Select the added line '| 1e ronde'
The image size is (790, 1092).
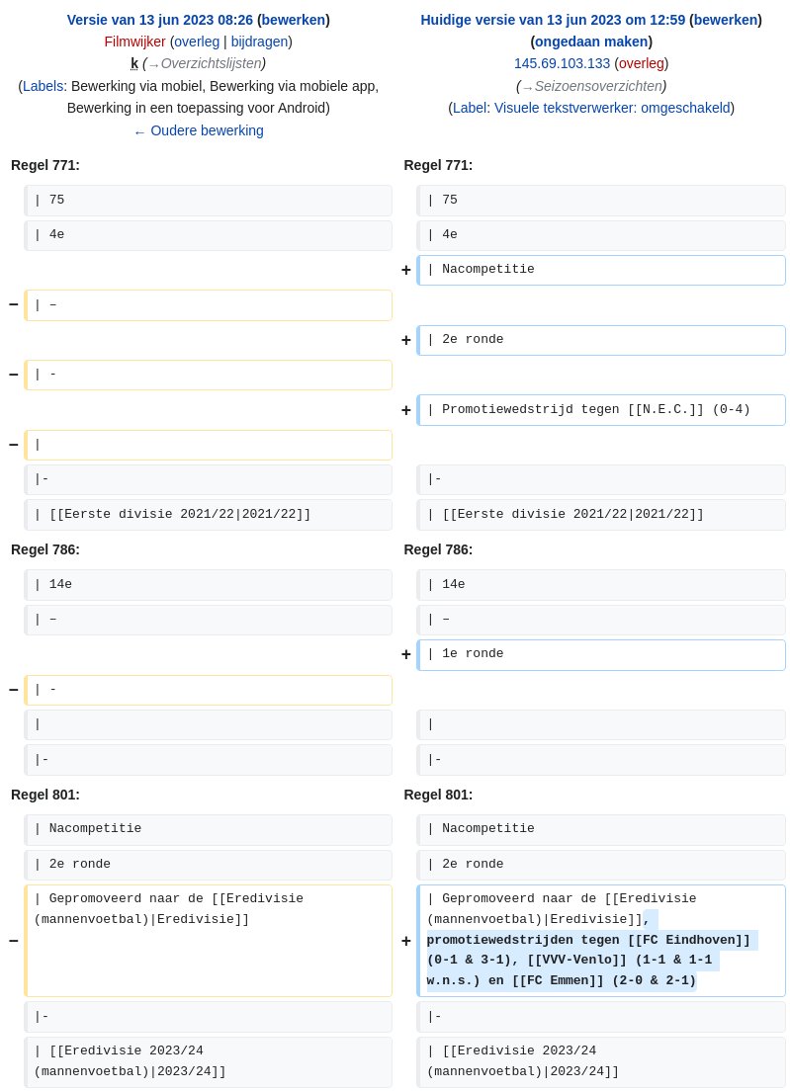click(x=601, y=654)
